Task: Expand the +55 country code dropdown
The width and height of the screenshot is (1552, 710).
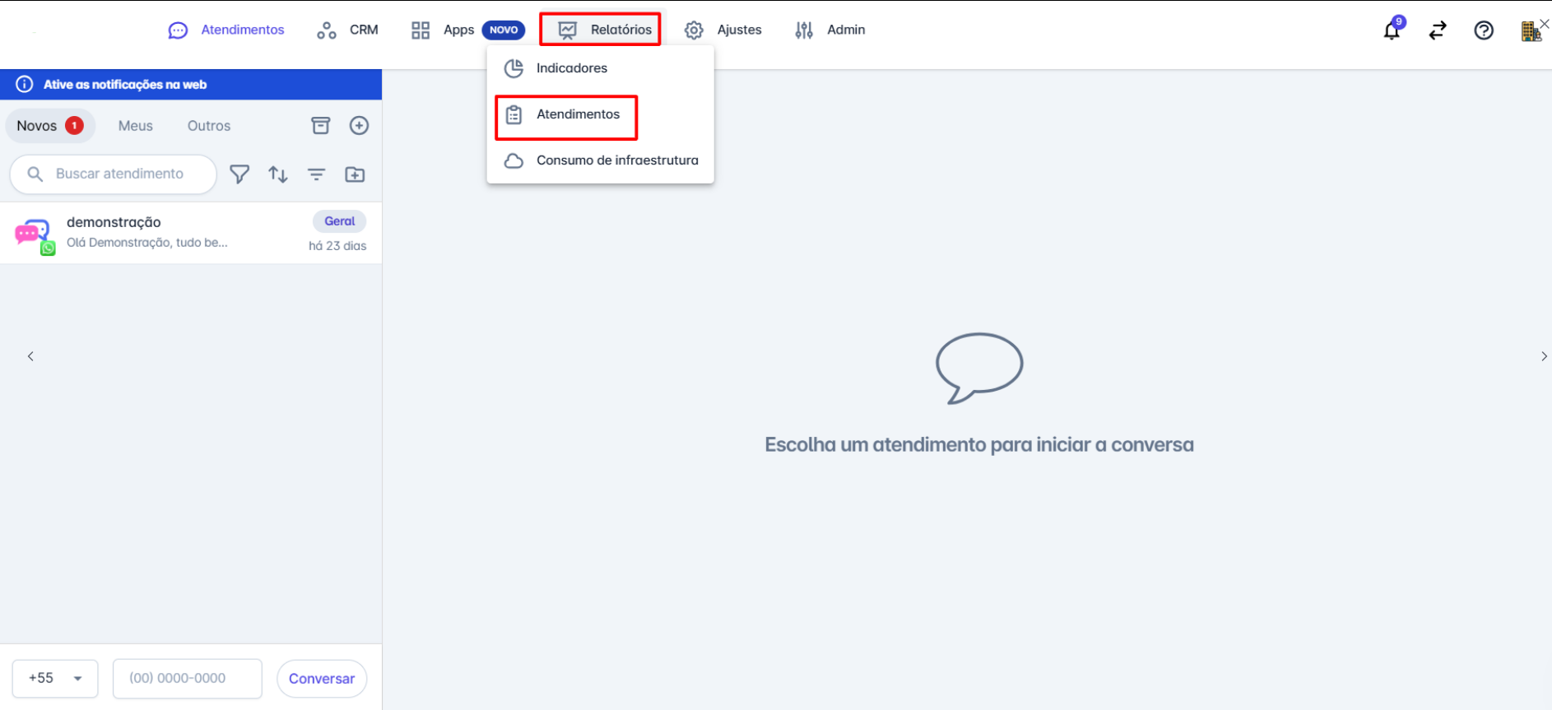Action: pyautogui.click(x=55, y=679)
